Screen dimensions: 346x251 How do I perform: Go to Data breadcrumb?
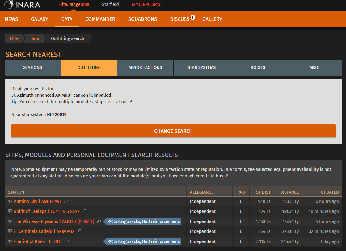point(35,38)
